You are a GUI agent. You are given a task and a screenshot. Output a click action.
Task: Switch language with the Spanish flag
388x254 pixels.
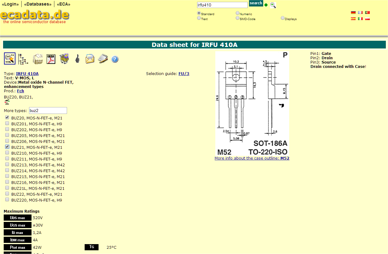pyautogui.click(x=353, y=19)
